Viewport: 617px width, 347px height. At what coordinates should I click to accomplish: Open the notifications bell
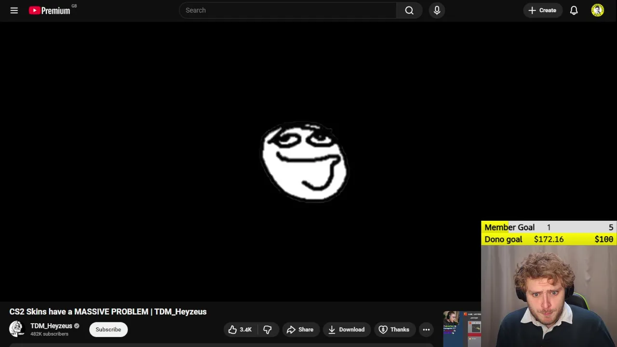574,10
